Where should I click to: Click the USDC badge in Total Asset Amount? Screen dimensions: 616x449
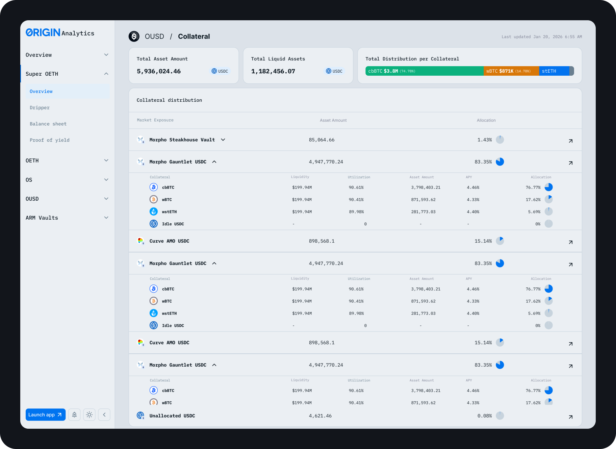coord(220,71)
